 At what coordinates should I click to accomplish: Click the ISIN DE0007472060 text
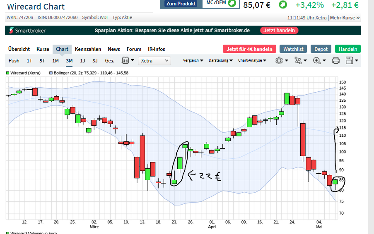click(x=58, y=17)
